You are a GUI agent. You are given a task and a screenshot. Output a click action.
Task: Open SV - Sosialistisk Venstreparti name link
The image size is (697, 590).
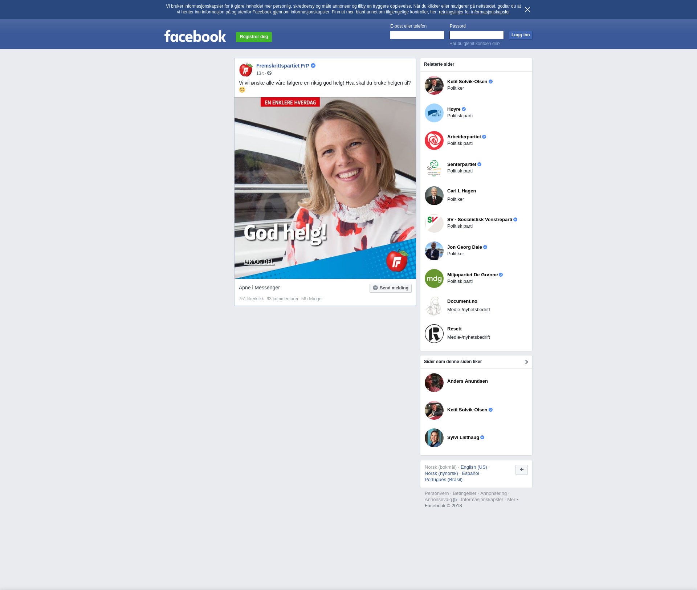tap(480, 220)
